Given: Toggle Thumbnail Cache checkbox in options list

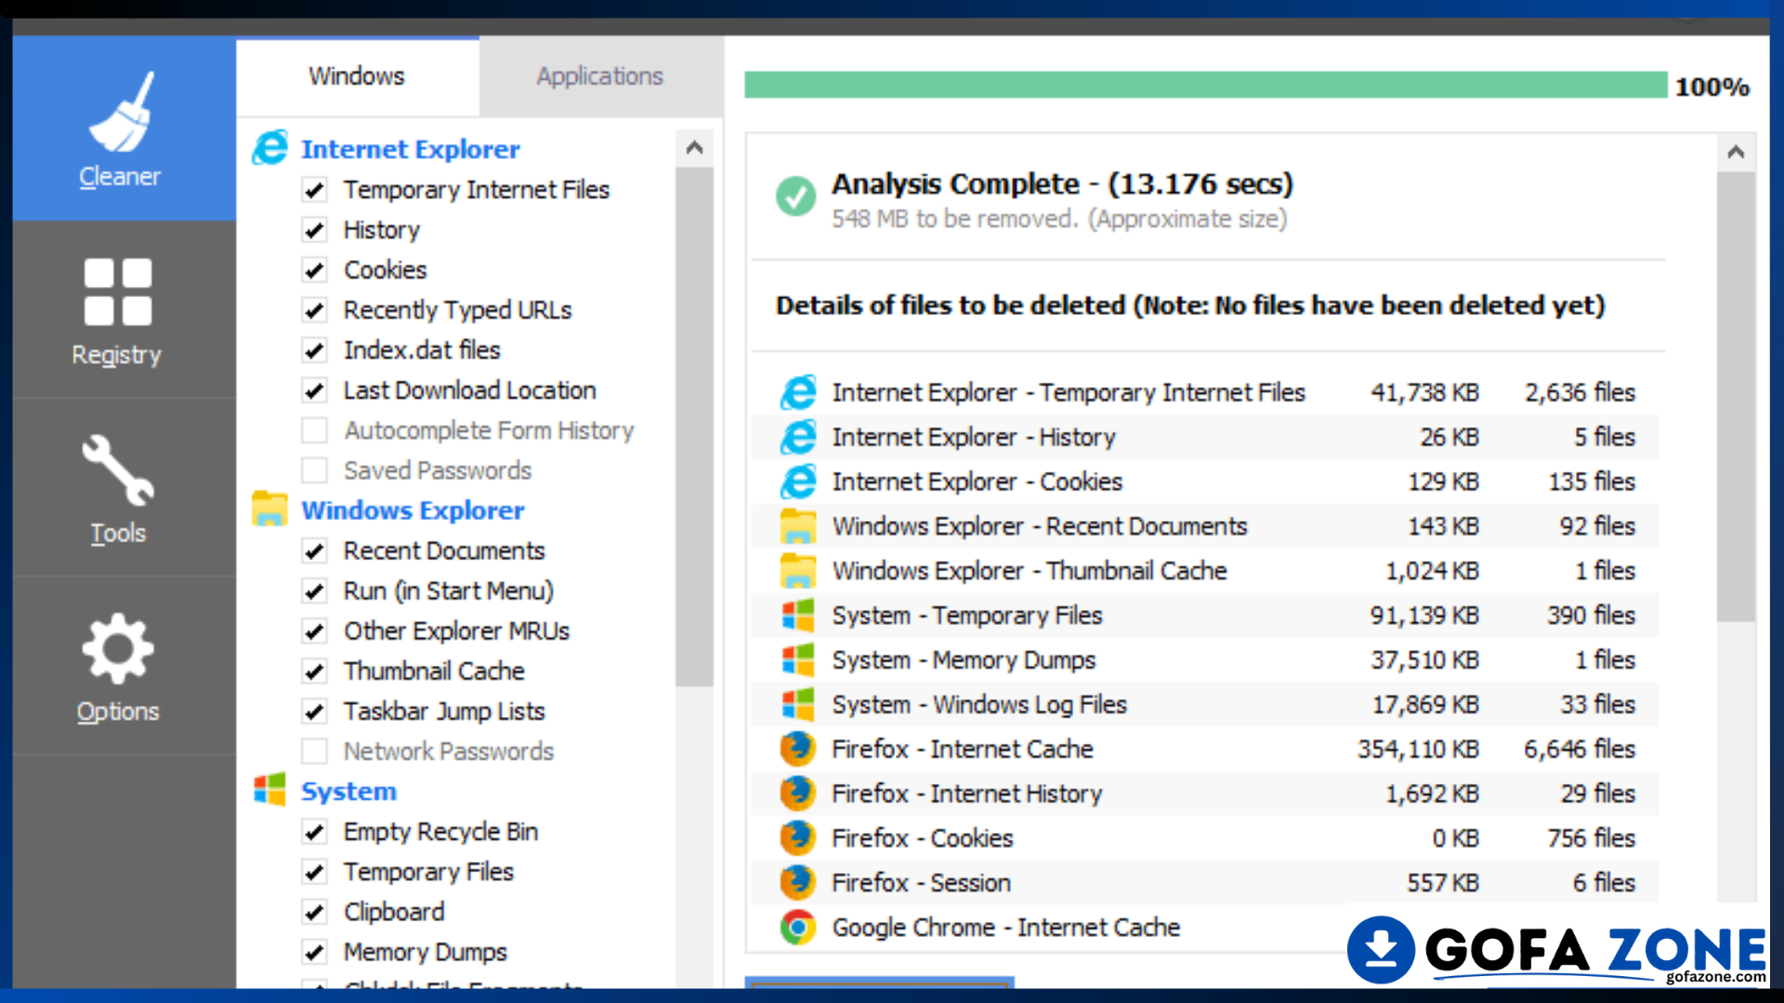Looking at the screenshot, I should click(x=315, y=671).
